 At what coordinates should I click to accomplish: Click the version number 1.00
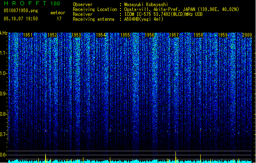coord(55,3)
